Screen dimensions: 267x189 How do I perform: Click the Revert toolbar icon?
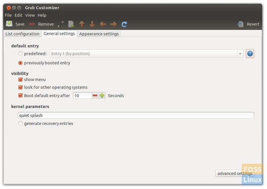(240, 24)
